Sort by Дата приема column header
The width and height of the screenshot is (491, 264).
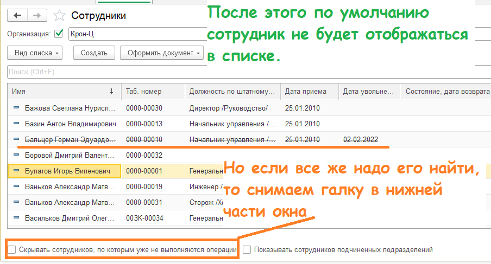click(310, 91)
